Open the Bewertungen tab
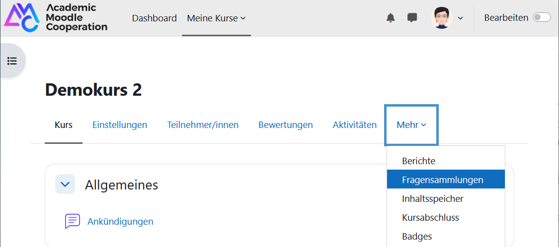559x247 pixels. coord(286,125)
